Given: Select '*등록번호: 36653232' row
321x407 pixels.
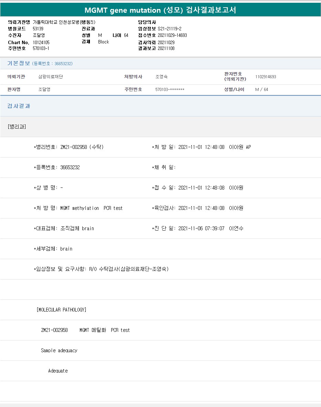Looking at the screenshot, I should click(x=57, y=167).
